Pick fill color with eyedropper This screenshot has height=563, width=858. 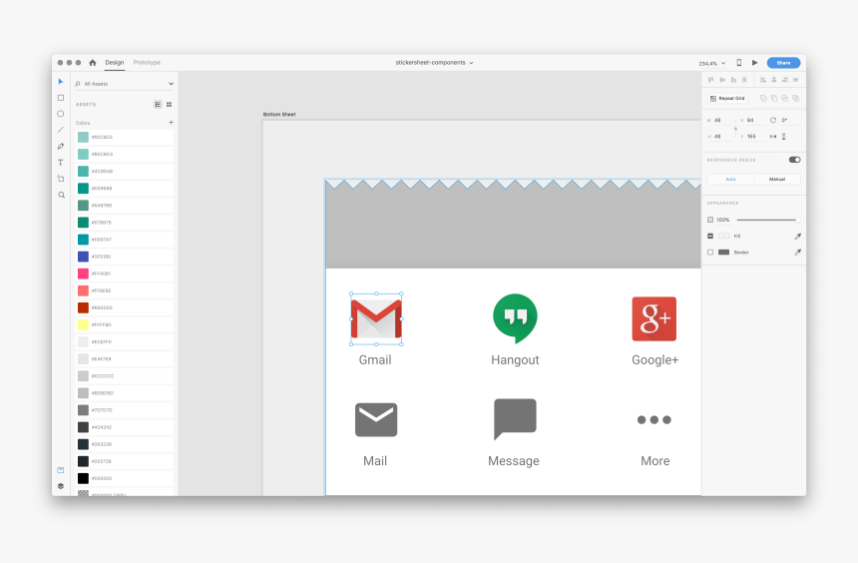(x=798, y=236)
